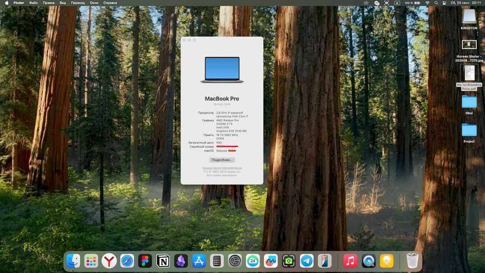Open the Вид menu
Viewport: 485px width, 273px height.
point(63,3)
